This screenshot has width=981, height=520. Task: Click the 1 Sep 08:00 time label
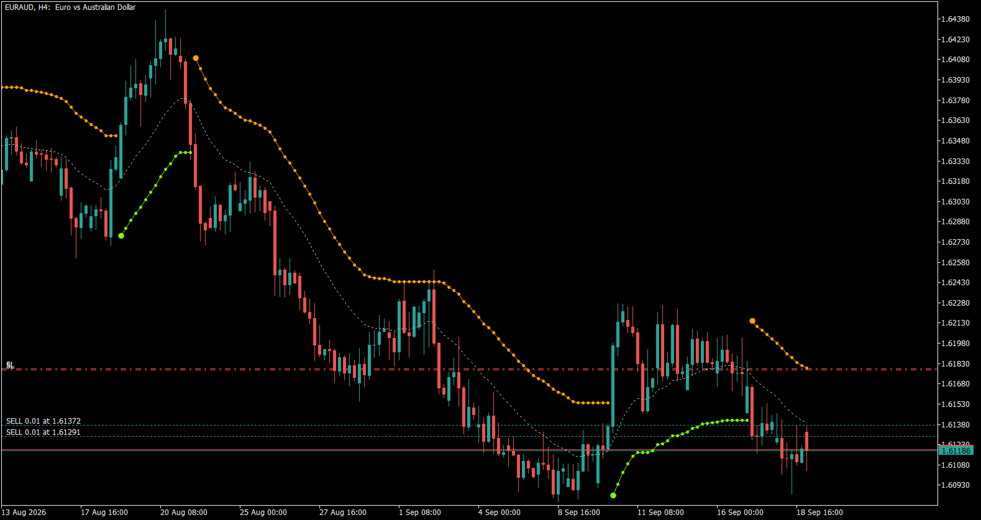[420, 513]
